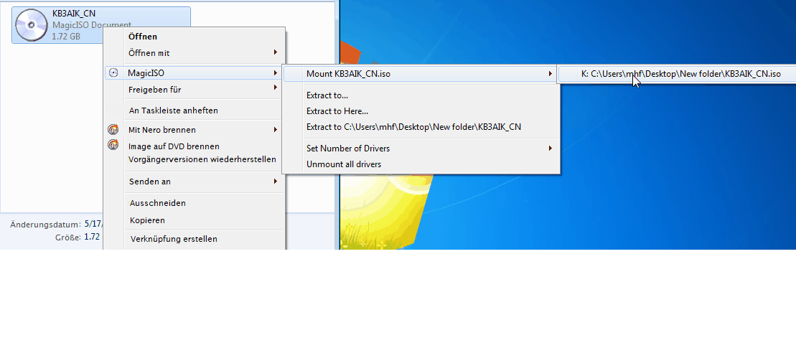This screenshot has width=796, height=353.
Task: Expand the arrow next to Mit Nero brennen
Action: (x=275, y=130)
